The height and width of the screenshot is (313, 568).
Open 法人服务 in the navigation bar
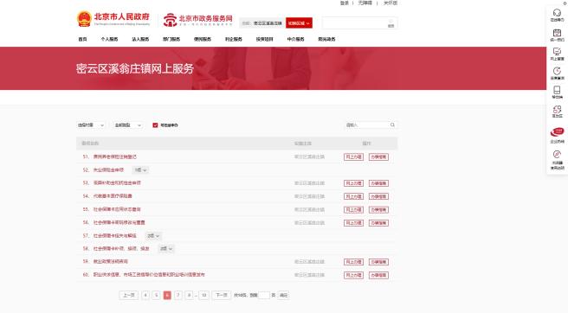140,39
